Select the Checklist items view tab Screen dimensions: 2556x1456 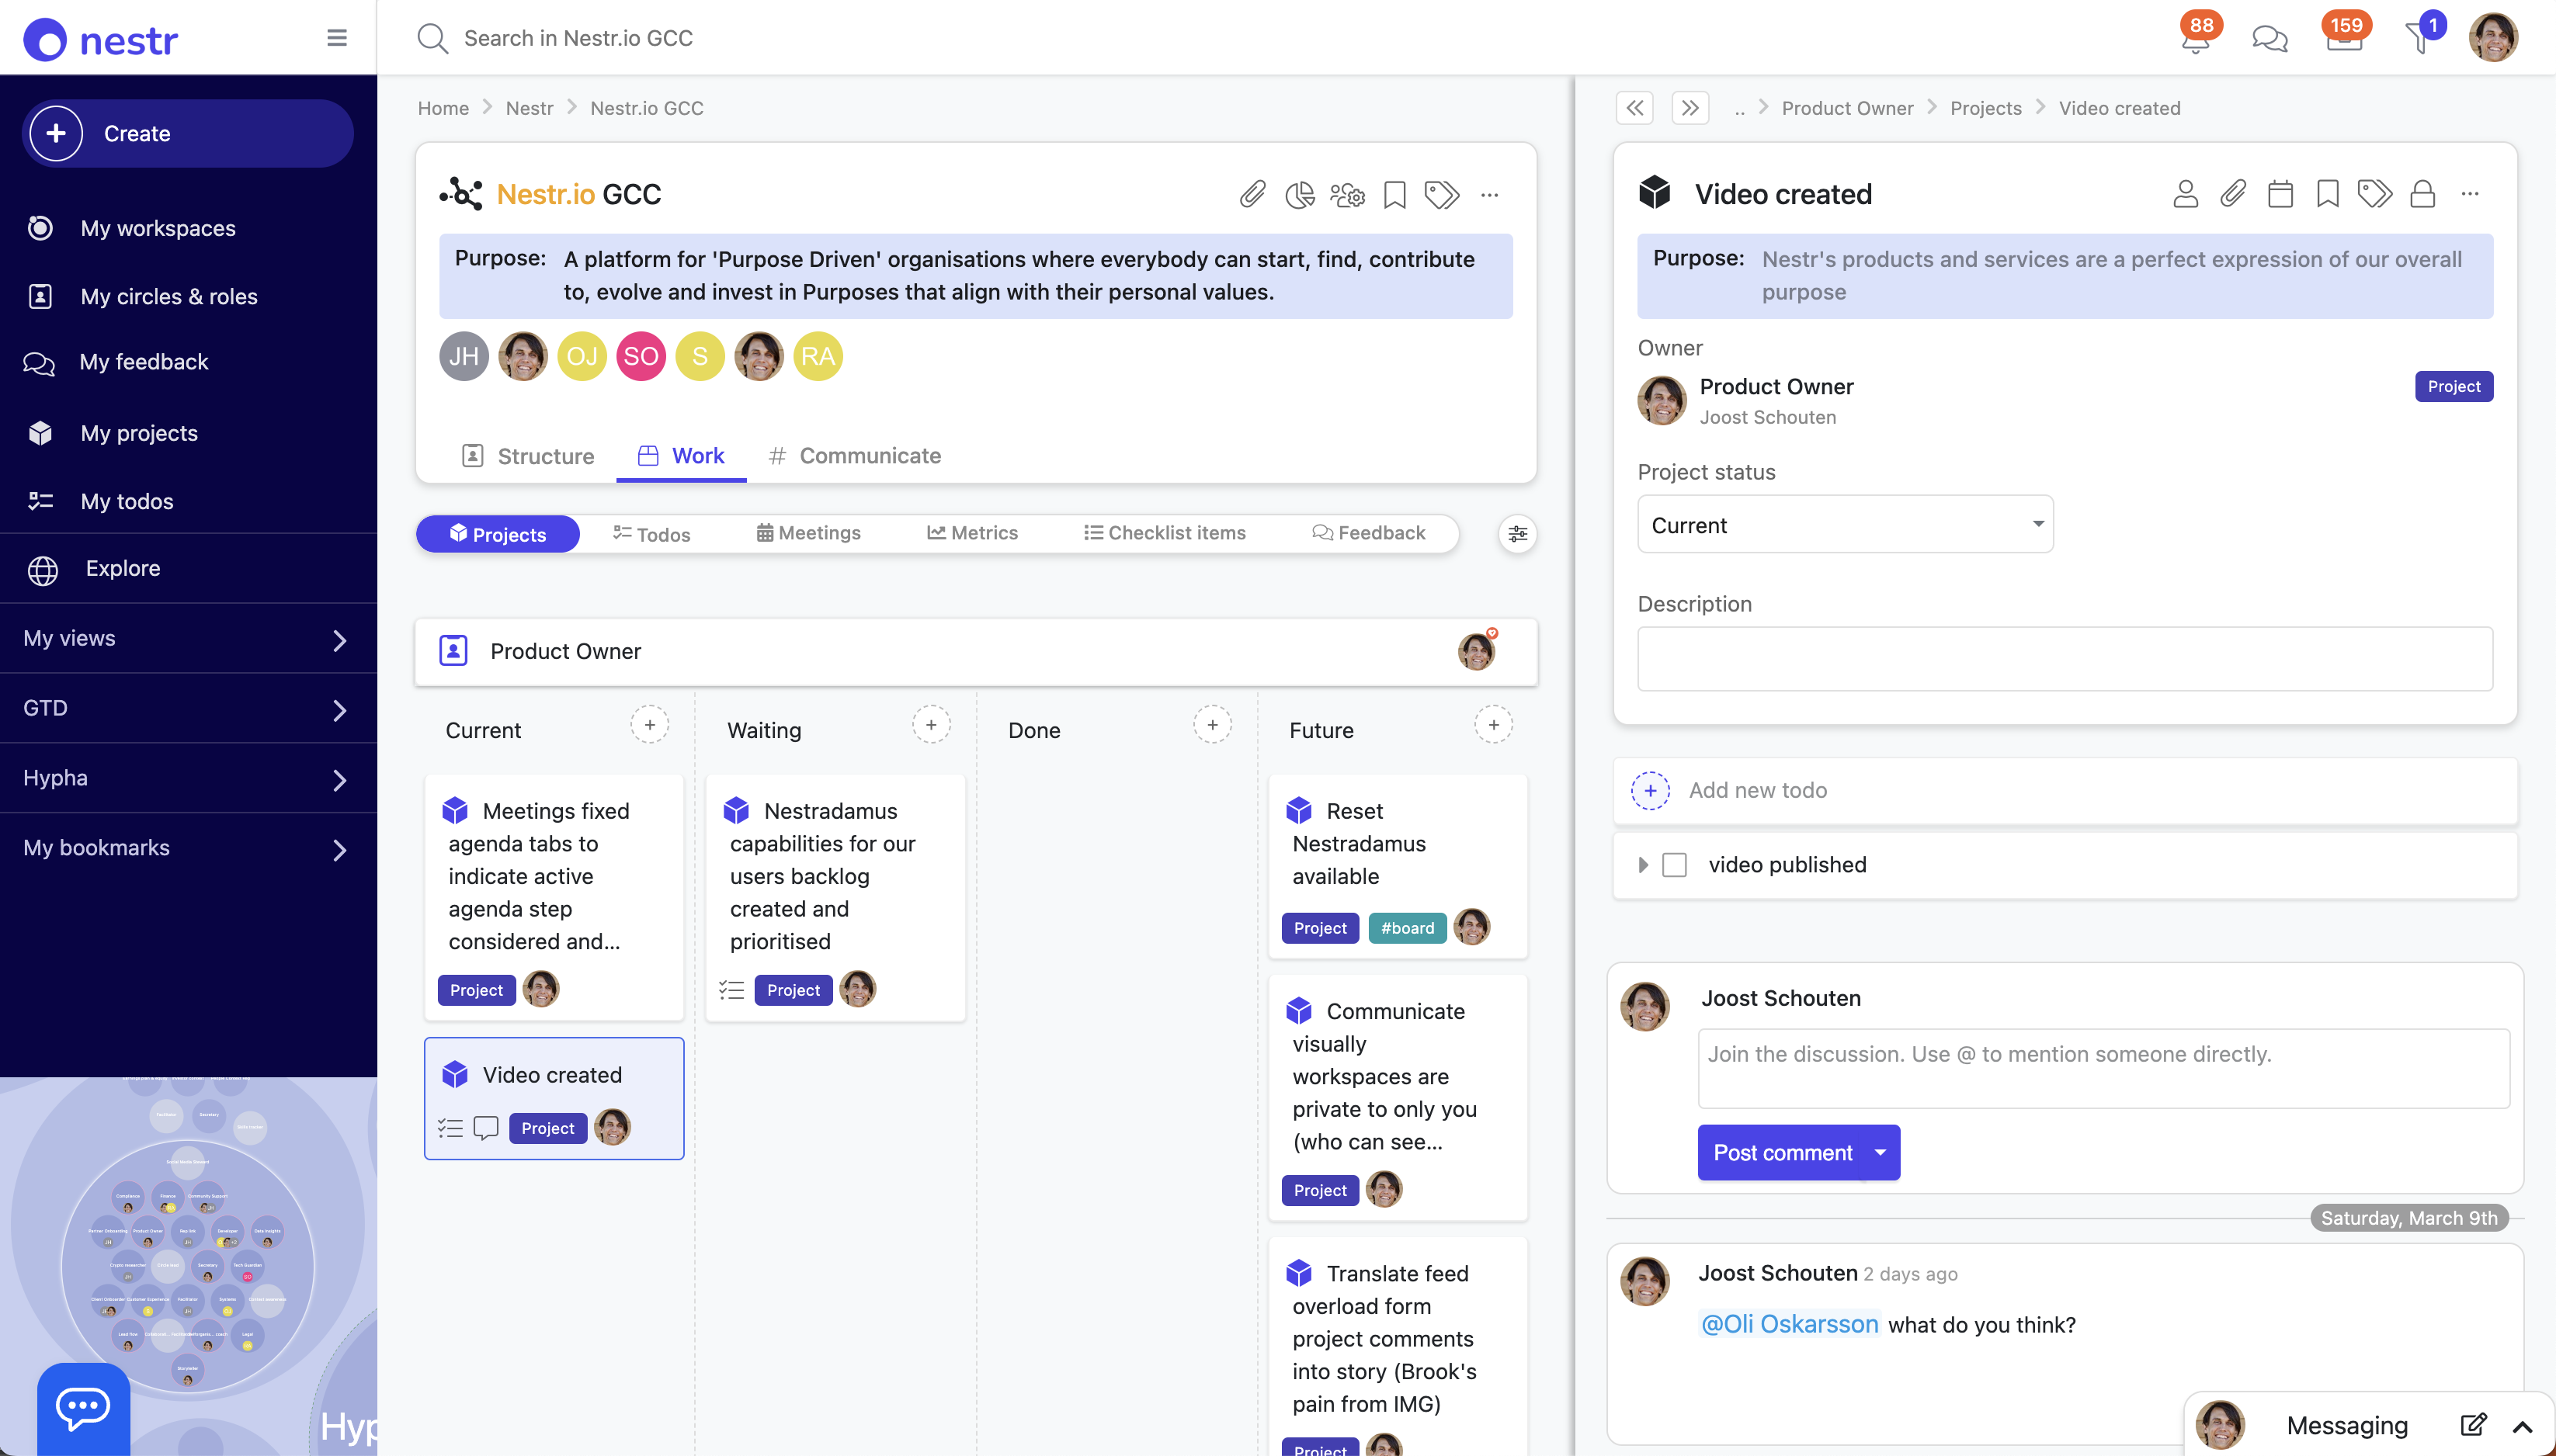[x=1165, y=533]
